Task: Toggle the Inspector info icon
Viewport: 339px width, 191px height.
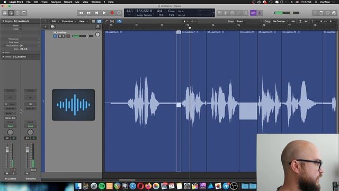Action: [11, 13]
